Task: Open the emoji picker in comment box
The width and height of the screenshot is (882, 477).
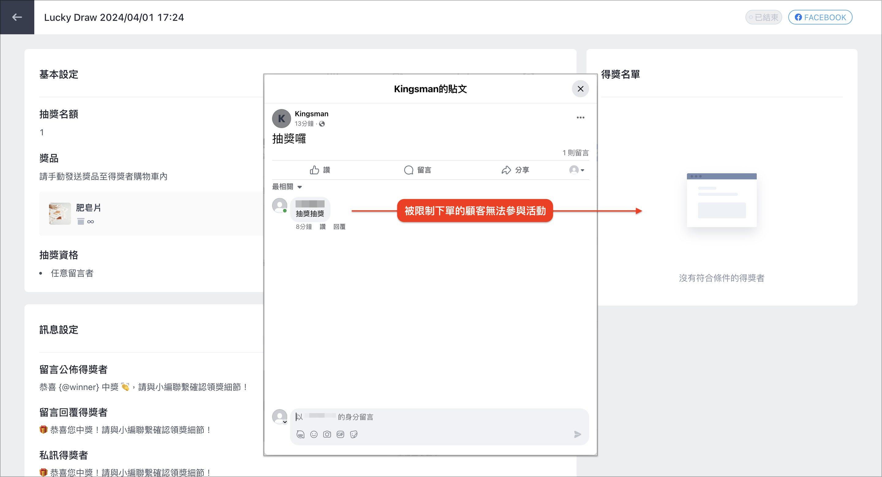Action: [313, 434]
